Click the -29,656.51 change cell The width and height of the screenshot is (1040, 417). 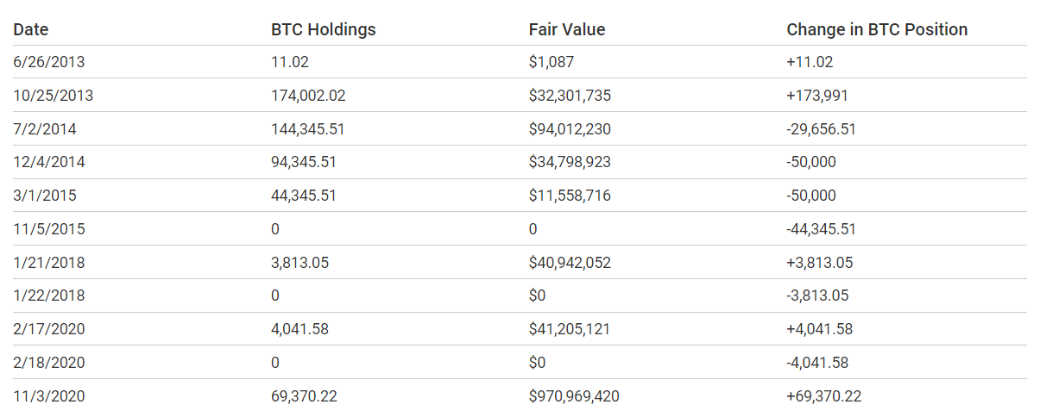821,129
